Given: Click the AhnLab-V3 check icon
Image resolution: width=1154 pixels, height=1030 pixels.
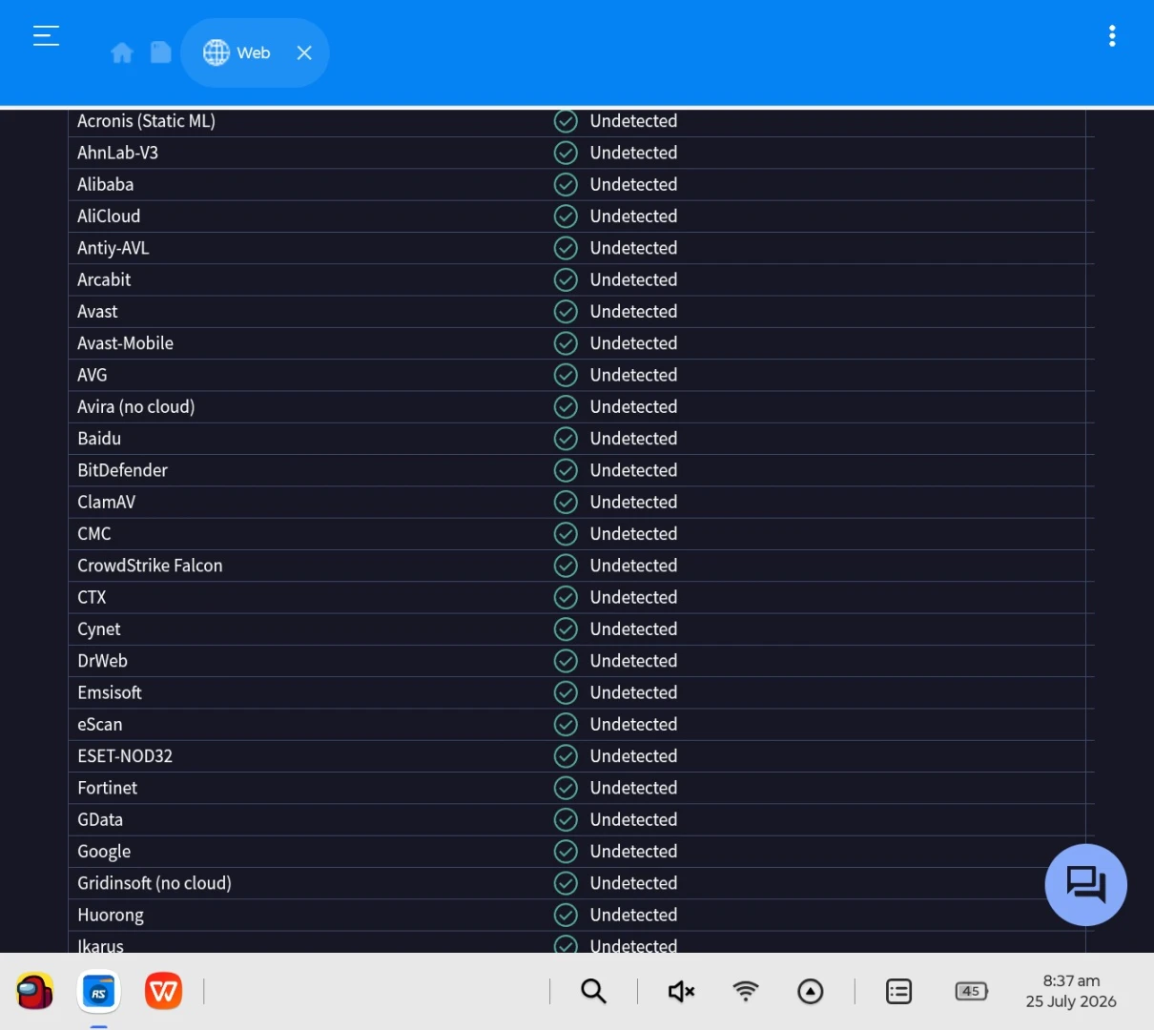Looking at the screenshot, I should click(x=566, y=153).
